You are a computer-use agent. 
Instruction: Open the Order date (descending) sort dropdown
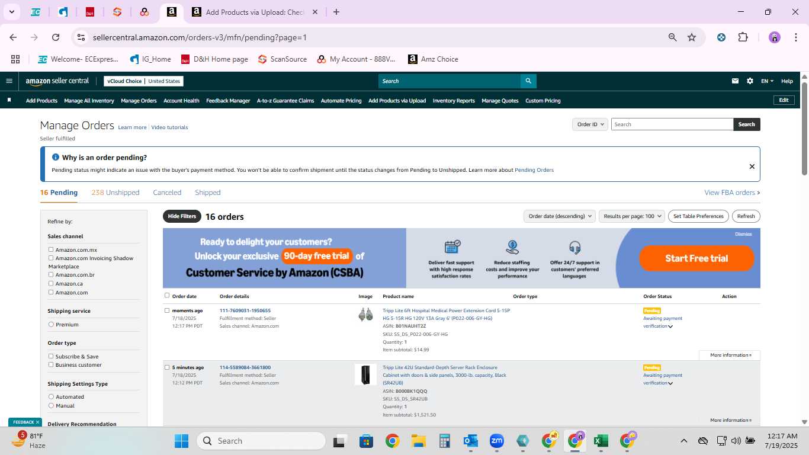[559, 216]
